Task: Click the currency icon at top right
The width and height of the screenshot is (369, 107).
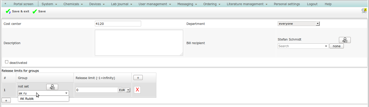Action: (364, 11)
